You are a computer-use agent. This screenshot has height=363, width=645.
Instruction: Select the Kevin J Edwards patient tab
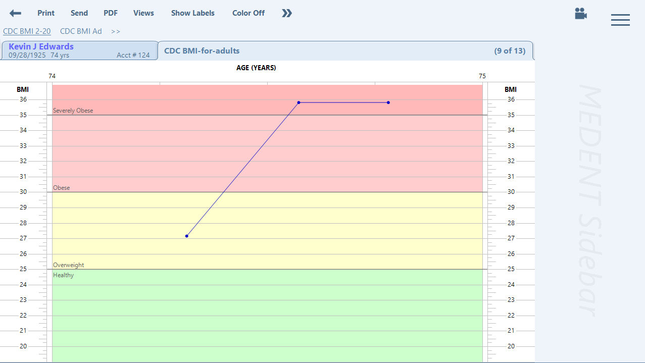coord(79,50)
